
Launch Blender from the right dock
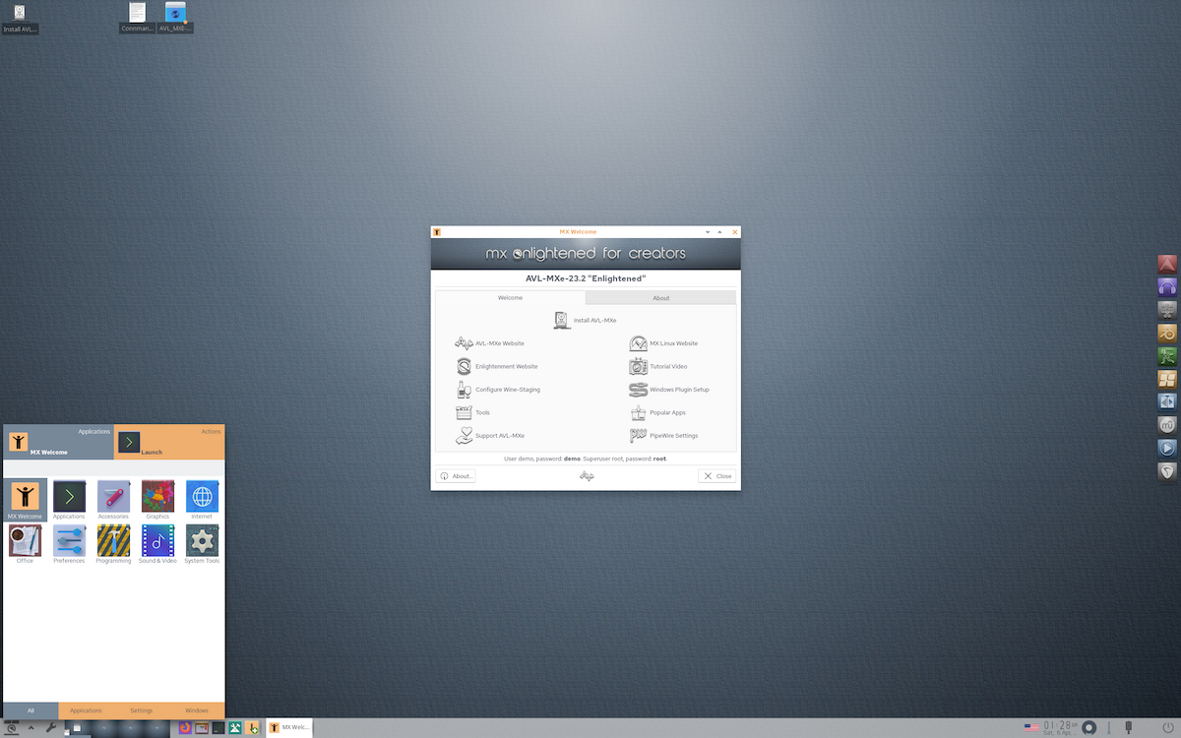pyautogui.click(x=1167, y=333)
